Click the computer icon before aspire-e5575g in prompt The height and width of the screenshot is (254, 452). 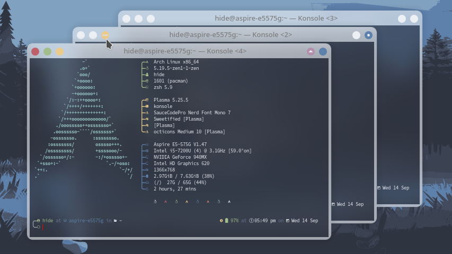(x=65, y=221)
